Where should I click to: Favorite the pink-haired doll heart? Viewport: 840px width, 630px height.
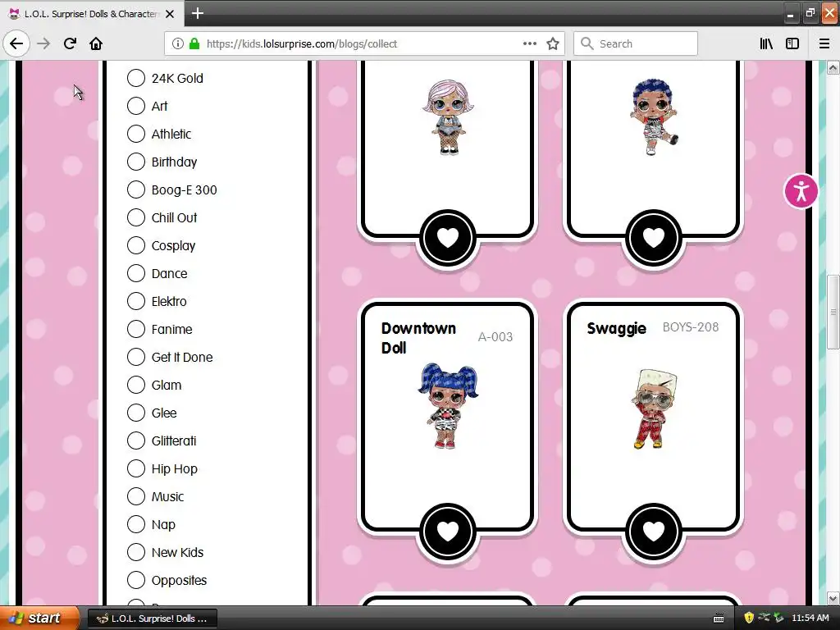pyautogui.click(x=448, y=237)
